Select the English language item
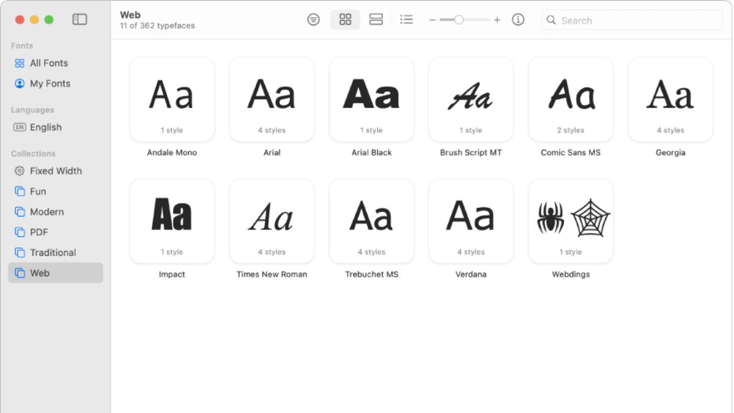 55,127
